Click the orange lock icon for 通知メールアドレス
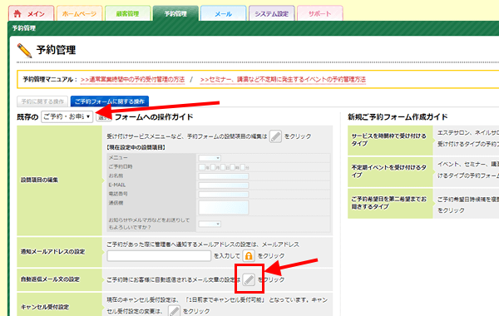Image resolution: width=499 pixels, height=316 pixels. tap(249, 255)
